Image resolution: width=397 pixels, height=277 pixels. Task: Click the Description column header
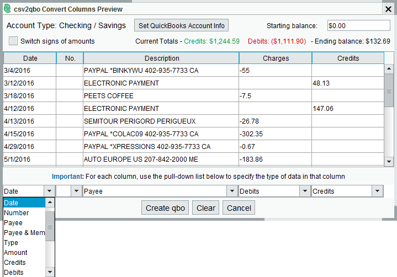click(x=161, y=58)
